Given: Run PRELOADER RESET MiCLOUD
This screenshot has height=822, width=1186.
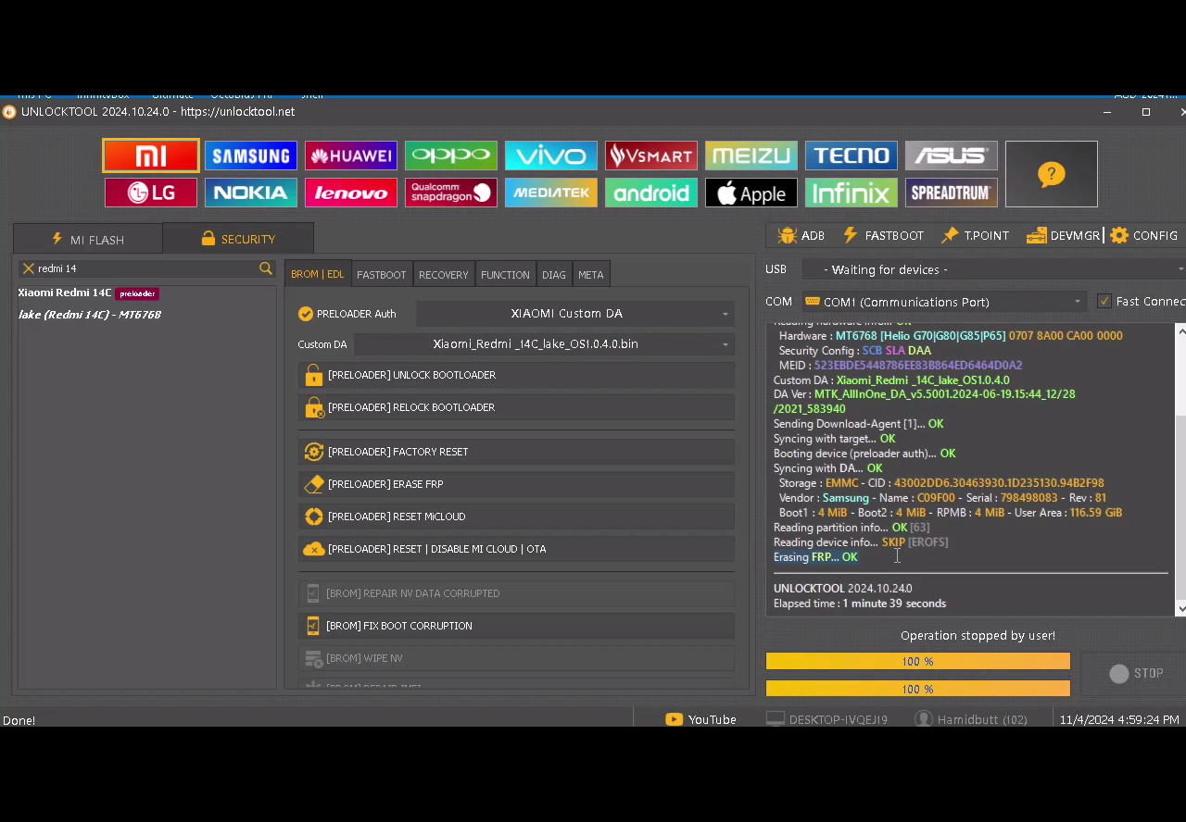Looking at the screenshot, I should click(x=516, y=517).
